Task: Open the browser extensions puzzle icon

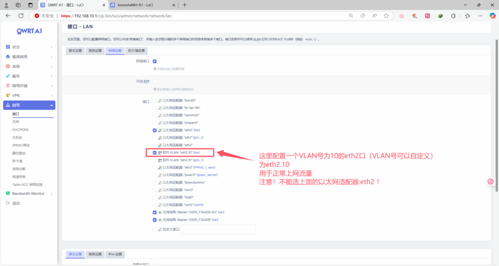Action: [x=453, y=16]
